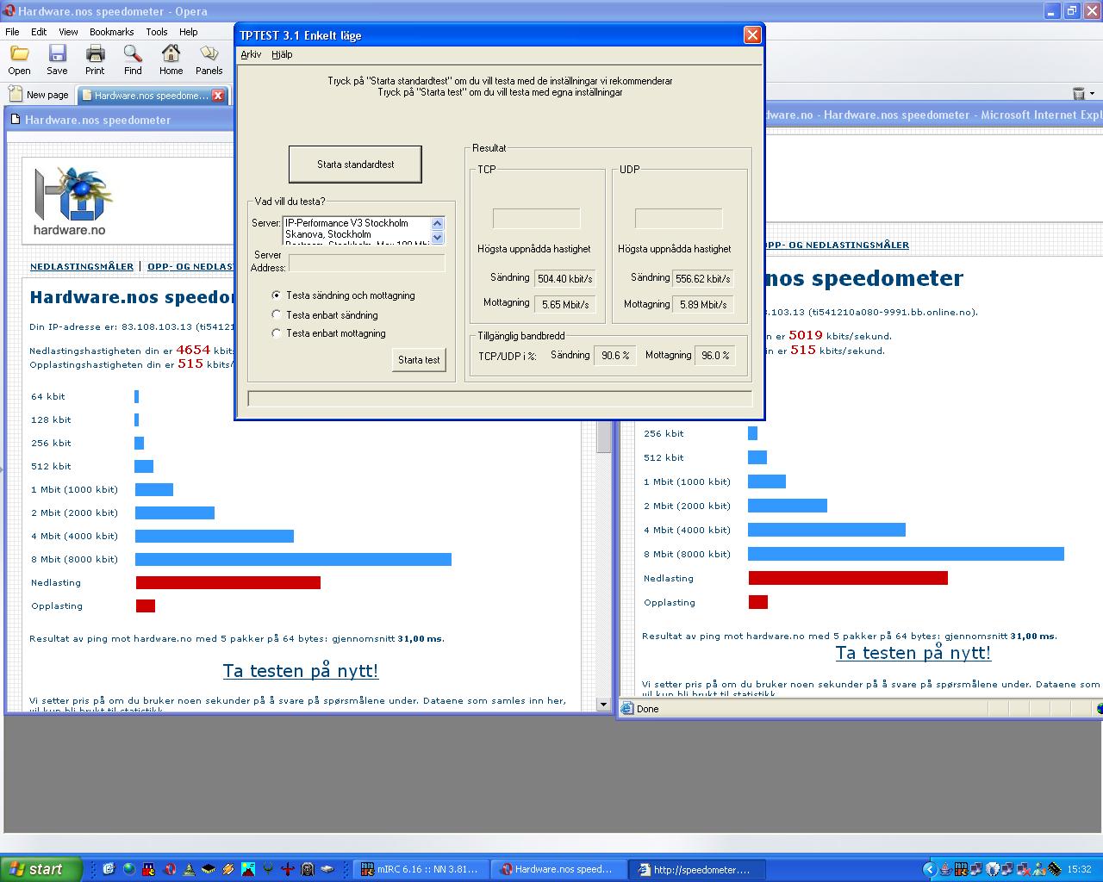Image resolution: width=1103 pixels, height=882 pixels.
Task: Click the globe icon in quick launch
Action: tap(129, 869)
